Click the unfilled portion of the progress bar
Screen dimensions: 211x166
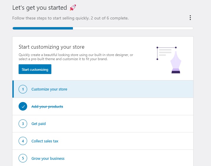click(133, 28)
